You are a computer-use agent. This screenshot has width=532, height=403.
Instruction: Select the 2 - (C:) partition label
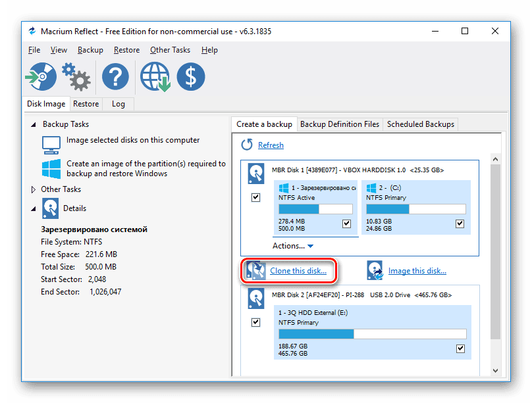coord(390,188)
